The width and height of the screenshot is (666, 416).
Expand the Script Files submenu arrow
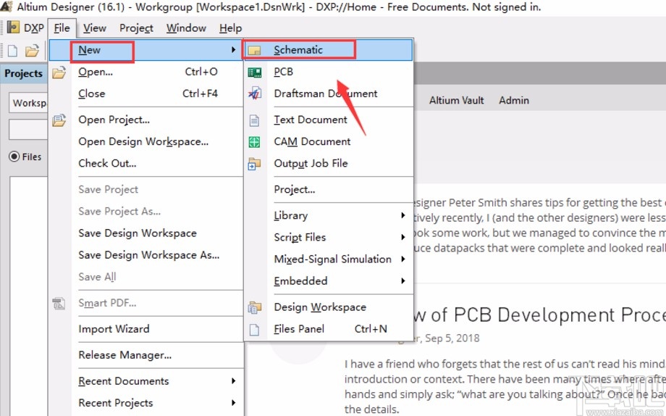click(x=402, y=237)
